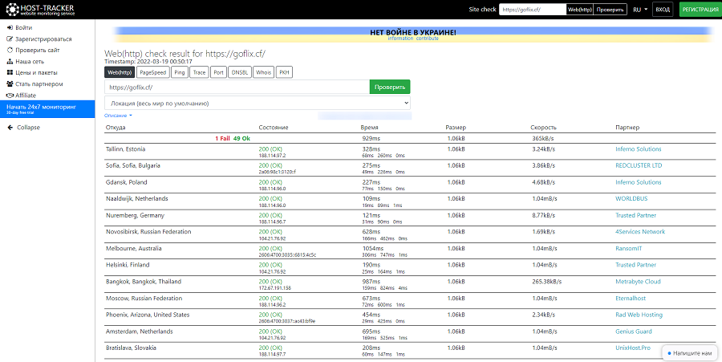Click the main URL field with https://goflix.cf/
722x362 pixels.
point(237,87)
